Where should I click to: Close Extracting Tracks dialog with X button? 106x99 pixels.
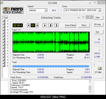(90, 17)
